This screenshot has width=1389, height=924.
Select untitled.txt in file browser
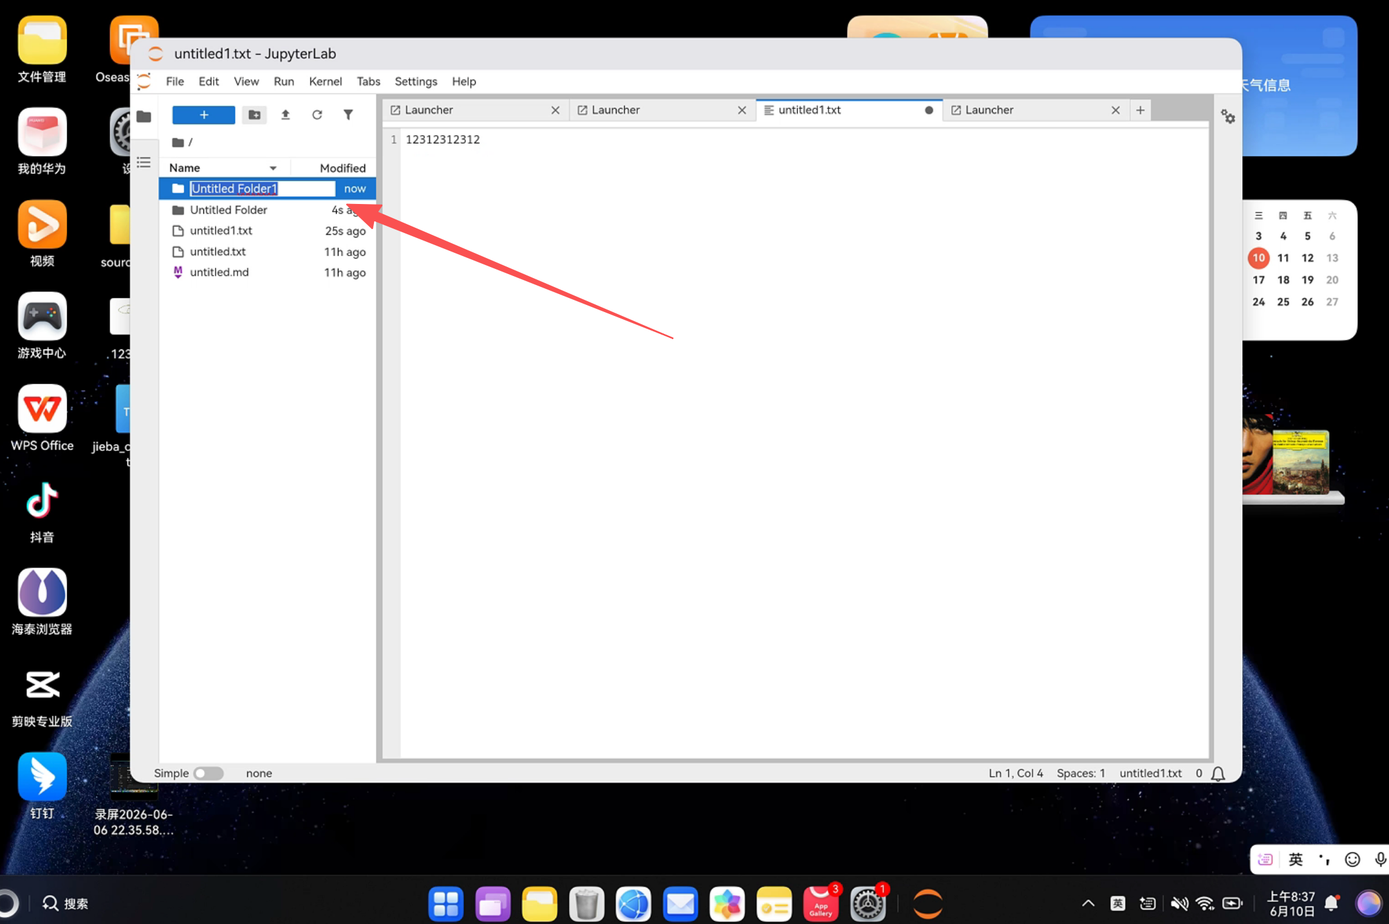point(267,252)
